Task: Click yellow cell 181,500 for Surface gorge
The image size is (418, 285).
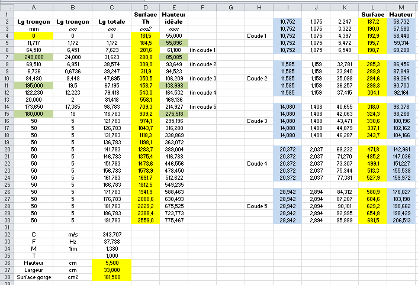Action: (112, 277)
